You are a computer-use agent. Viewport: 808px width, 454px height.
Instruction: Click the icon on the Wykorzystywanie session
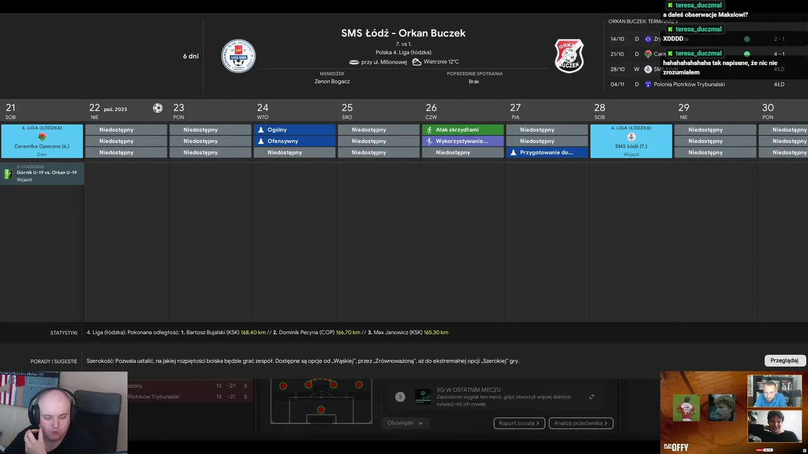[x=429, y=141]
